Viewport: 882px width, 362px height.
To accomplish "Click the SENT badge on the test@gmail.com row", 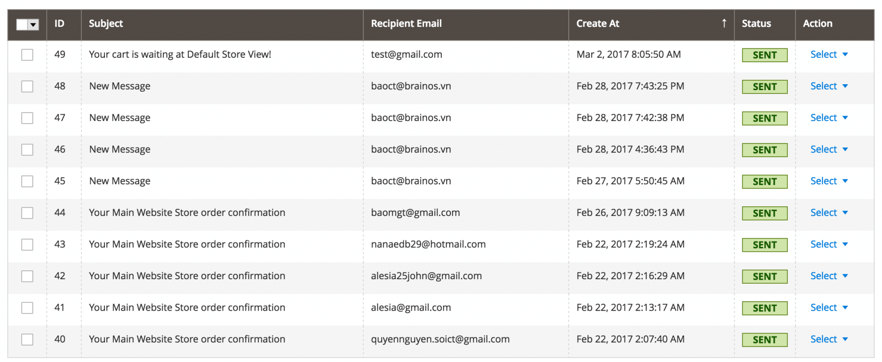I will [x=764, y=55].
